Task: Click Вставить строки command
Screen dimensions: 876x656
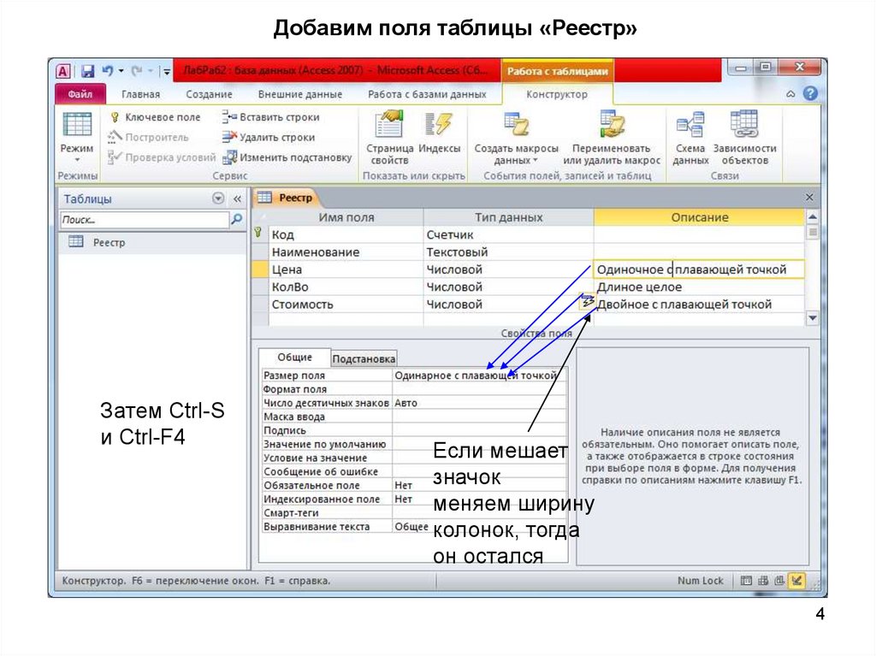Action: pos(271,117)
